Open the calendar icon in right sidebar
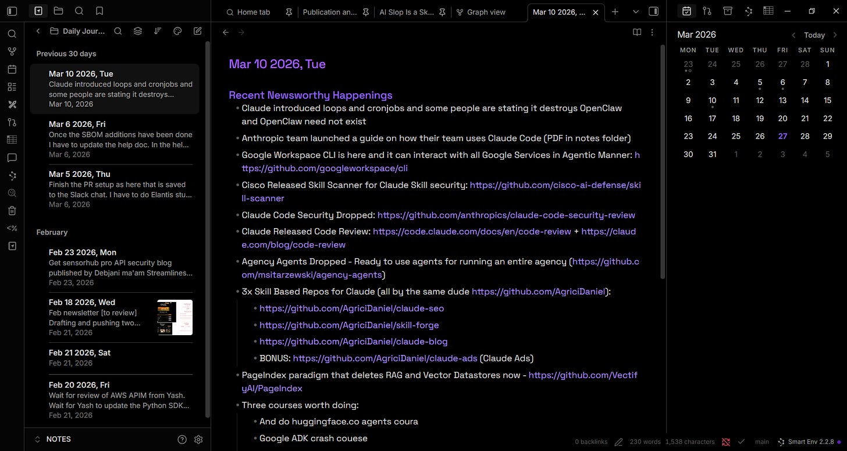847x451 pixels. 686,11
